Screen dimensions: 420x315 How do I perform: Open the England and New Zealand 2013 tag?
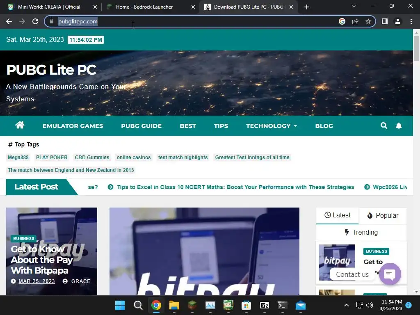(71, 170)
